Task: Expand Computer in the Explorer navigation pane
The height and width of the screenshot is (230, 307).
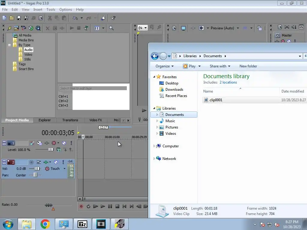Action: [x=154, y=146]
